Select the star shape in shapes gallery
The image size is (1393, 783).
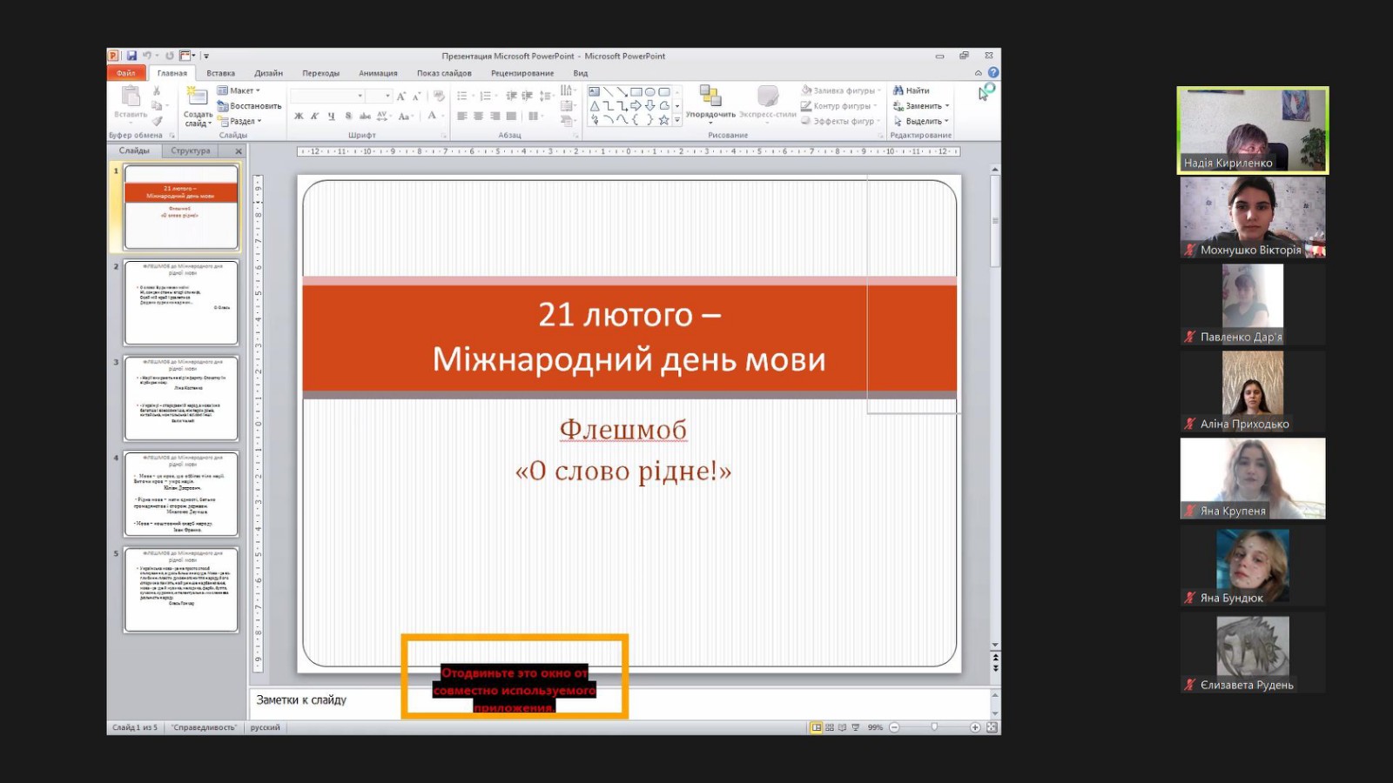(663, 120)
